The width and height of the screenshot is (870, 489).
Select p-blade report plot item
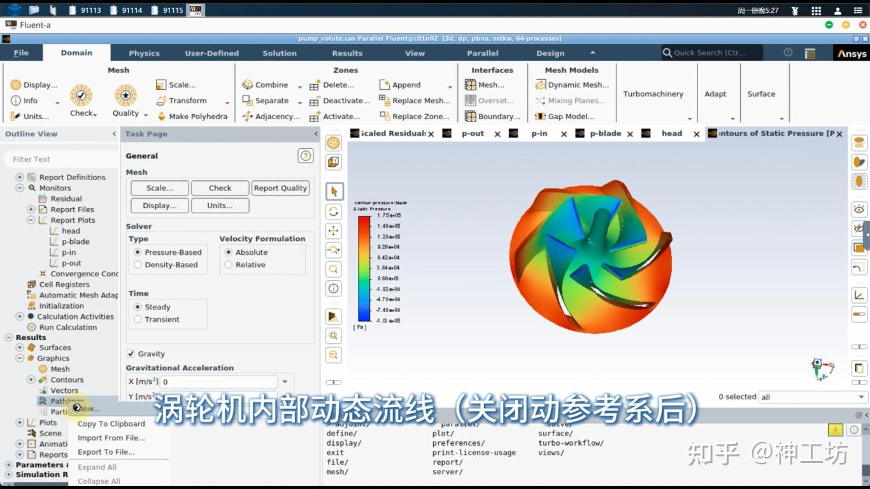pyautogui.click(x=75, y=242)
